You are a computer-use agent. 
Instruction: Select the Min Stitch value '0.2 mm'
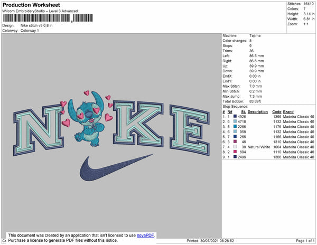[x=256, y=91]
